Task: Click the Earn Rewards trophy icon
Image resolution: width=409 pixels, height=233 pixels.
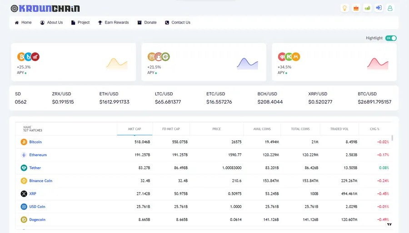Action: (100, 22)
